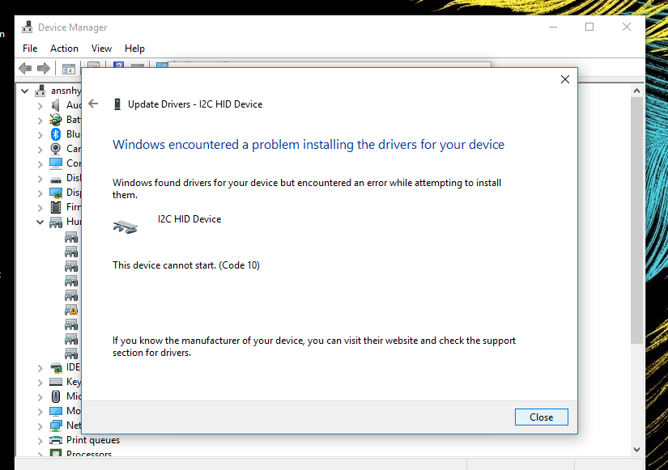Select the Monitors category icon

56,411
